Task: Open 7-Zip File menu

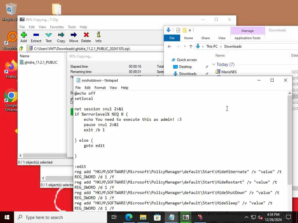Action: pyautogui.click(x=22, y=27)
